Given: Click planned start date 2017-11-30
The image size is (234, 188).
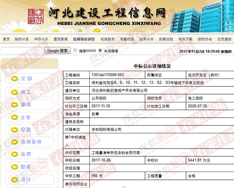Looking at the screenshot, I should coord(101,106).
